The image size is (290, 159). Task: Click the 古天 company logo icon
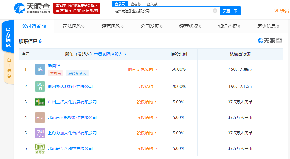coord(40,117)
